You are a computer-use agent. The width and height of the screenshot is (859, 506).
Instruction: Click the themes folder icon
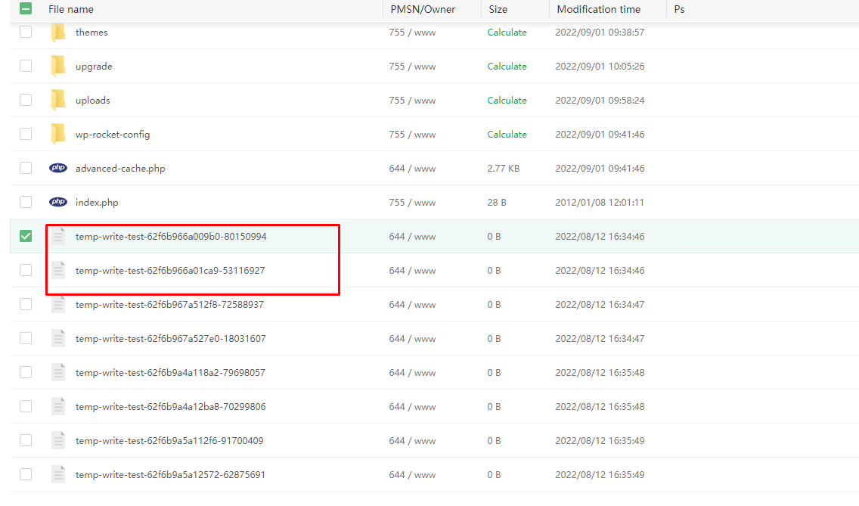[x=58, y=32]
